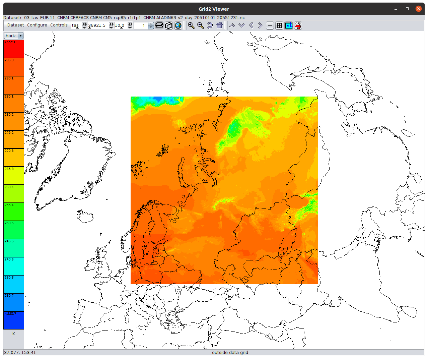
Task: Click the zoom in magnifier icon
Action: point(191,25)
